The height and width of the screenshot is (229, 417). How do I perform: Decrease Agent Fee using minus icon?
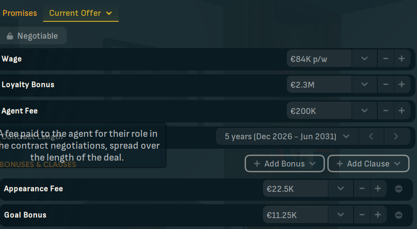point(386,111)
